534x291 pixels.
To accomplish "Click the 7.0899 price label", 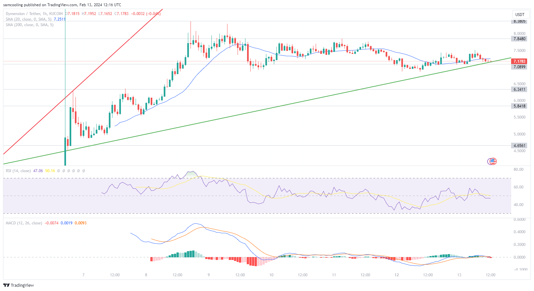I will coord(519,67).
